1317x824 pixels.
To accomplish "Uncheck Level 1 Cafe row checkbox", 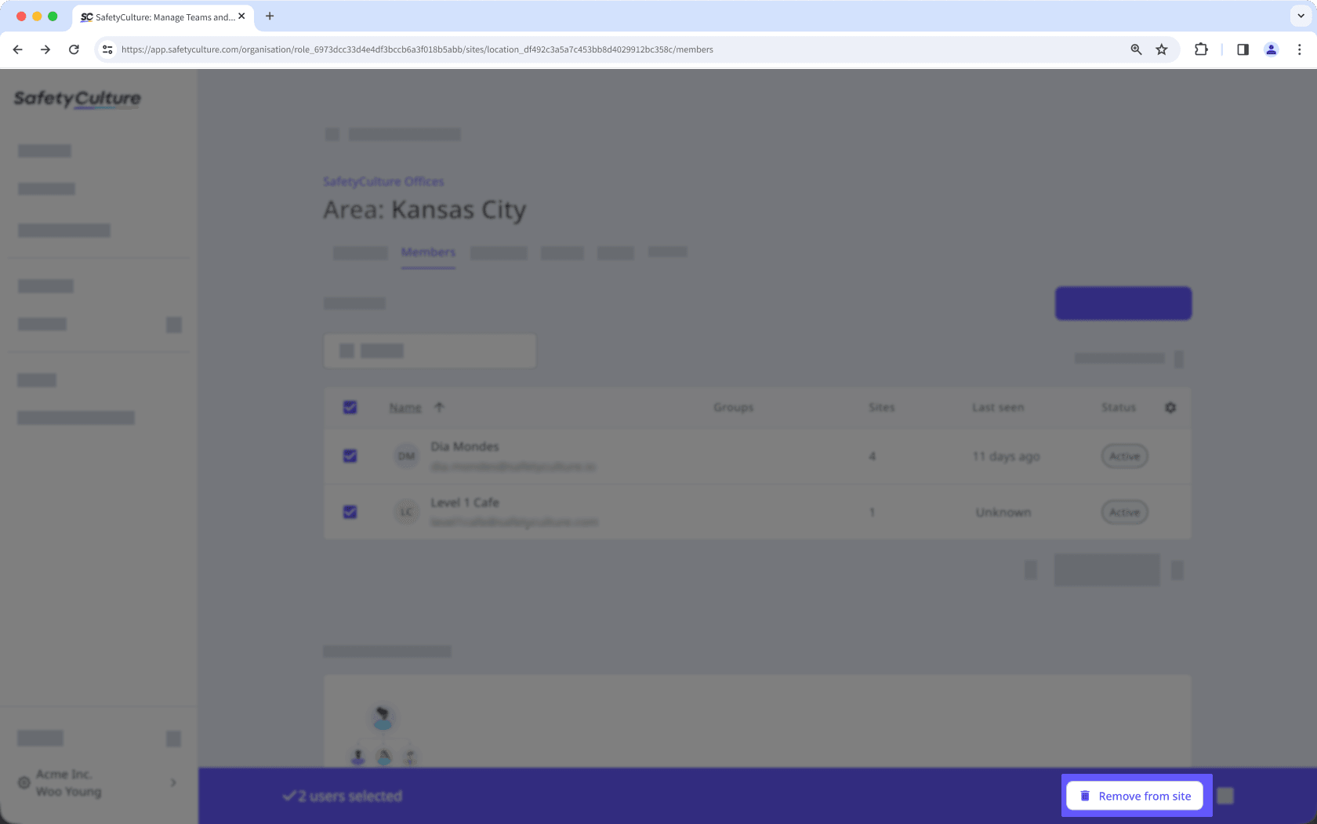I will [350, 512].
